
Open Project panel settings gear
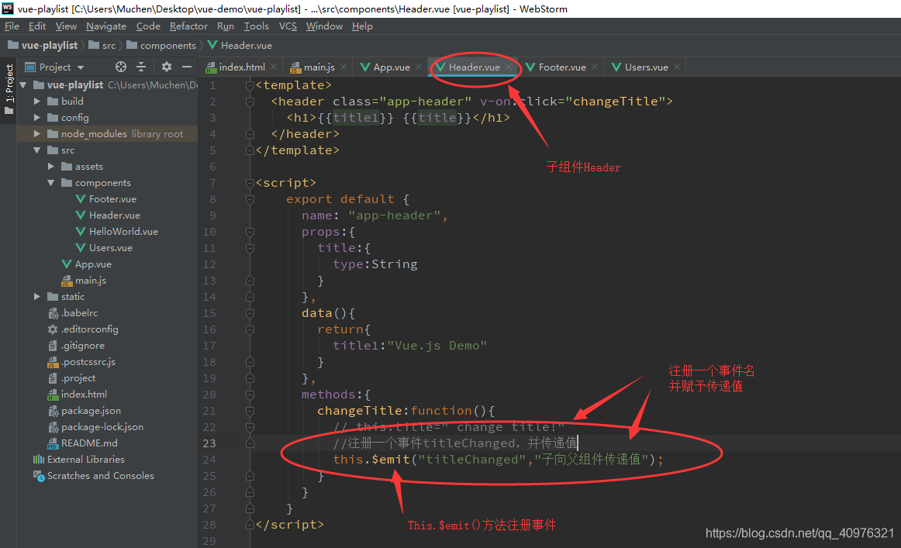point(167,67)
